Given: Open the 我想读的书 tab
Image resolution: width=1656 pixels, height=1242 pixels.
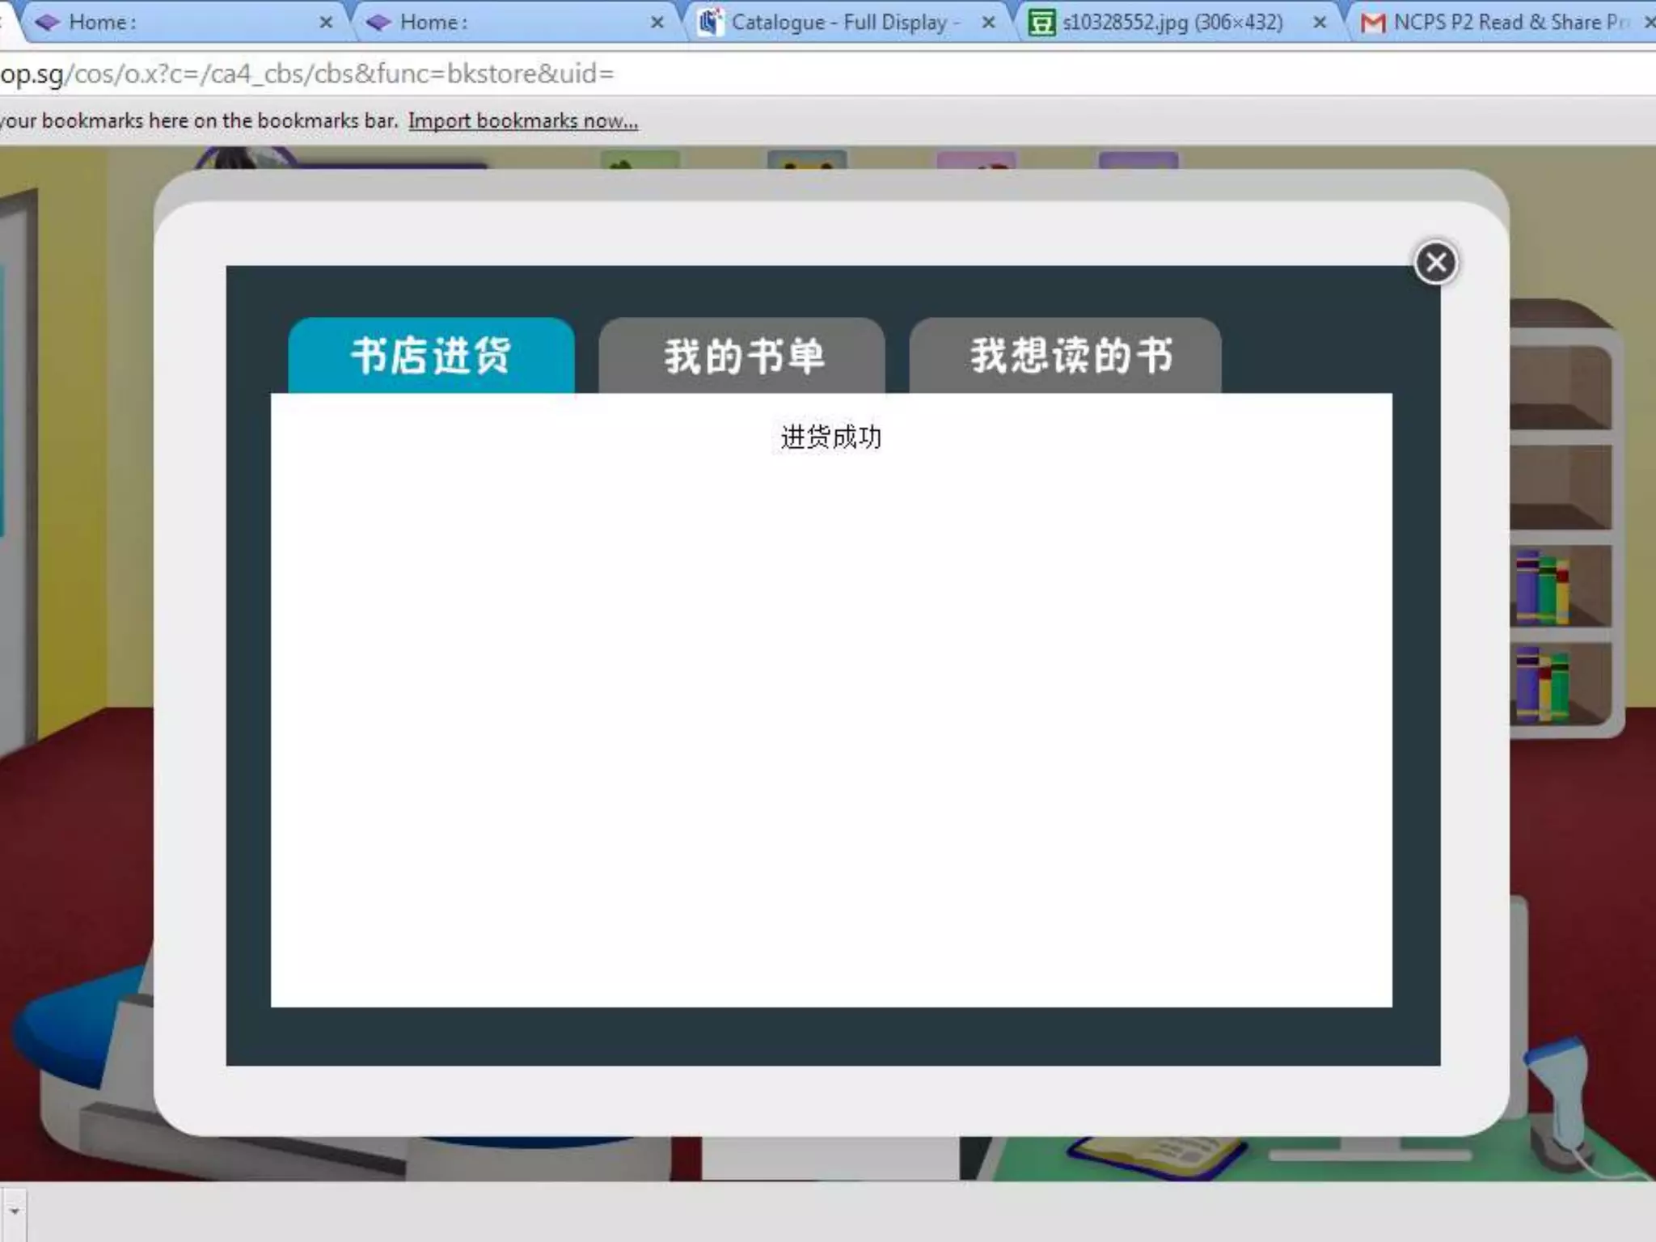Looking at the screenshot, I should (x=1065, y=356).
